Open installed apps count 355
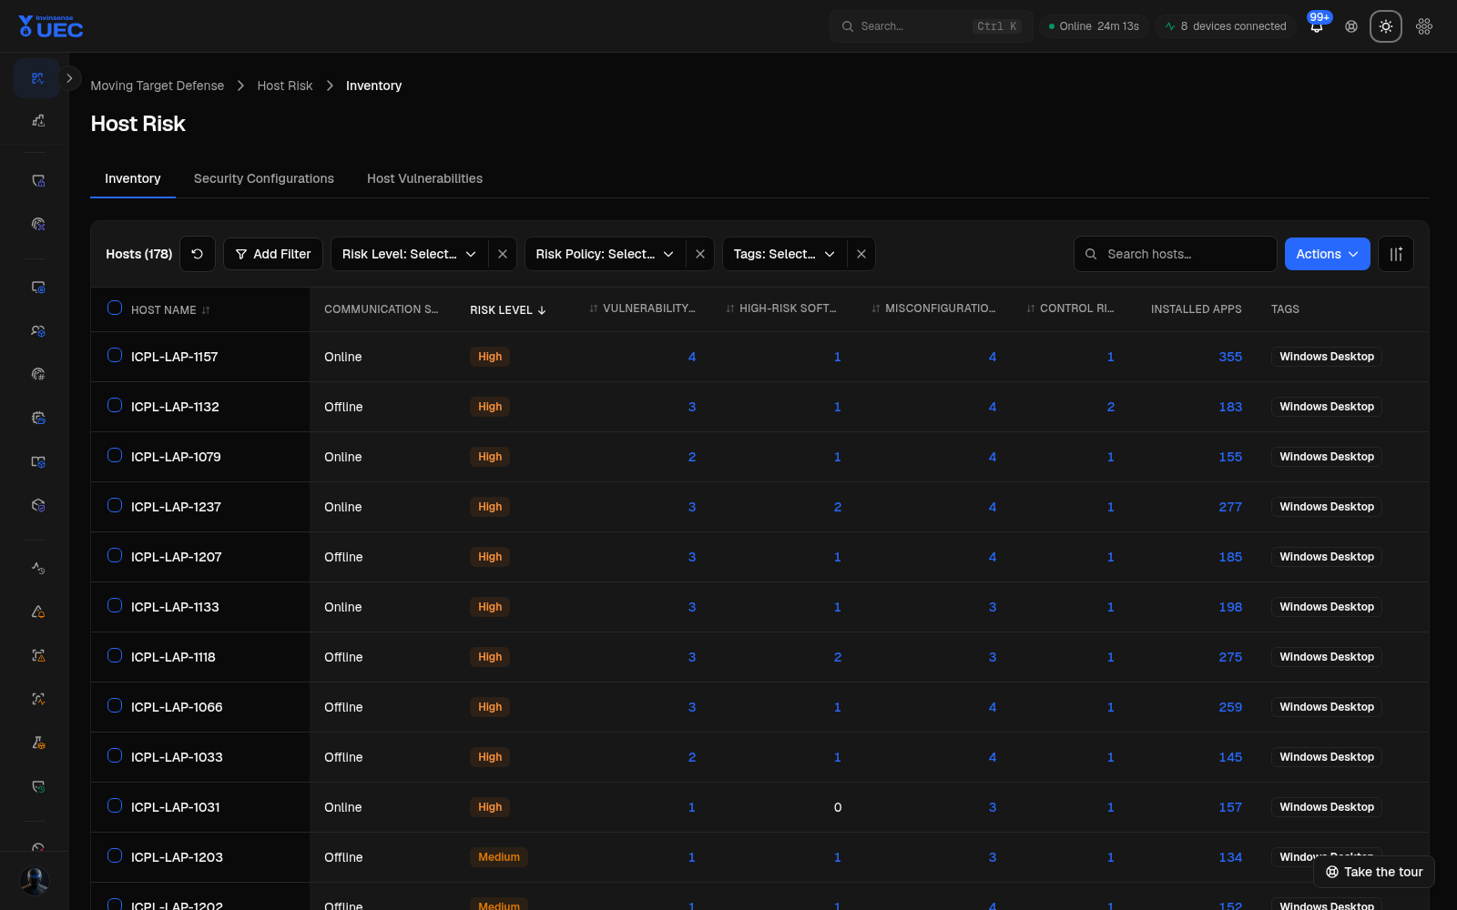Image resolution: width=1457 pixels, height=910 pixels. tap(1230, 357)
